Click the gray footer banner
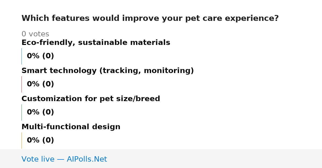 [161, 159]
